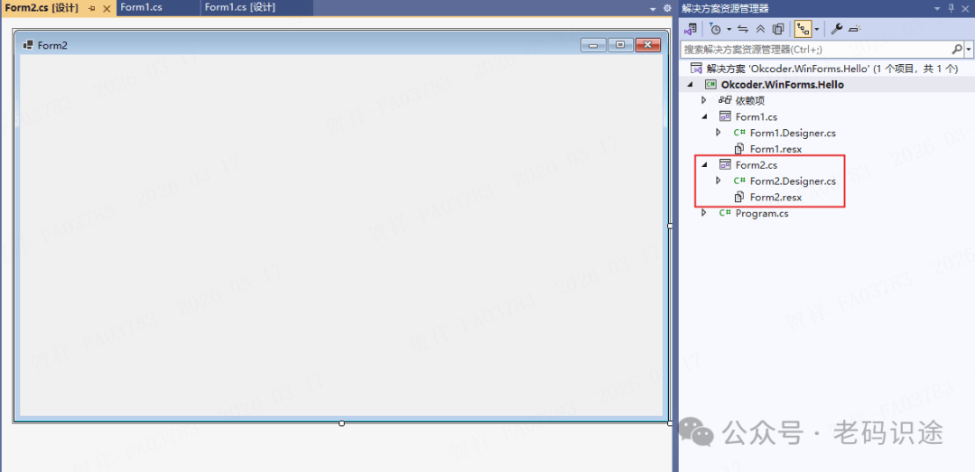
Task: Open search options dropdown arrow
Action: coord(969,50)
